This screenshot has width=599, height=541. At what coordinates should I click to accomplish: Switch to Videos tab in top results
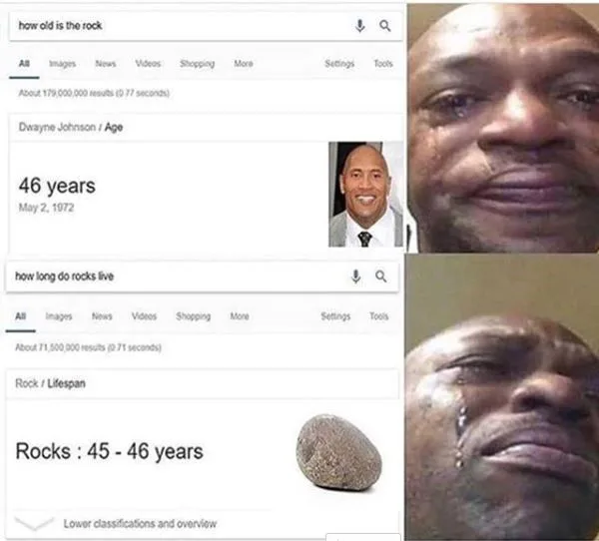(x=148, y=64)
